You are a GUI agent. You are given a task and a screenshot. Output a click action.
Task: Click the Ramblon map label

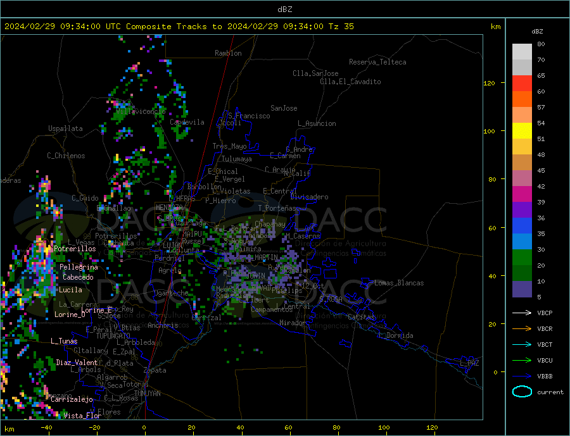tap(228, 53)
